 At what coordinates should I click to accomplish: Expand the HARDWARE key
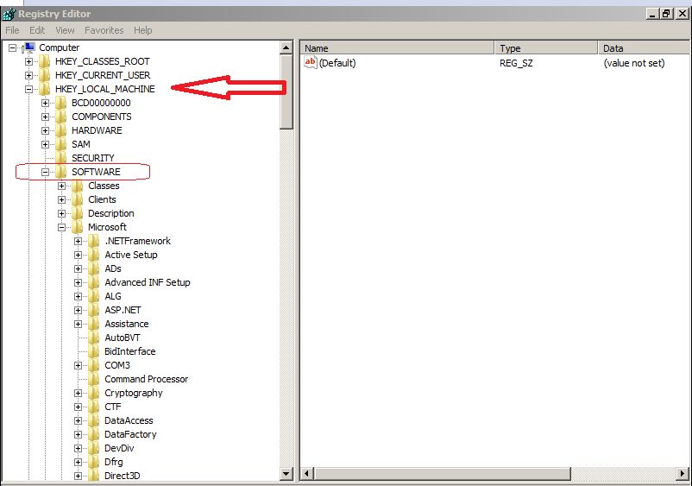(x=45, y=130)
